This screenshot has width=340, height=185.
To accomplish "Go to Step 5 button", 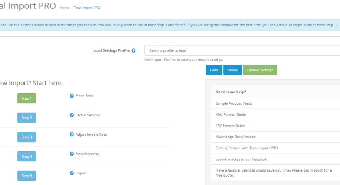I will click(27, 176).
